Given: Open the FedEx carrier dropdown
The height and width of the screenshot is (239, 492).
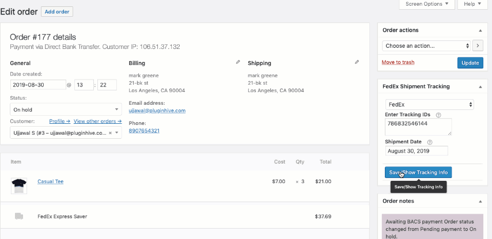Looking at the screenshot, I should click(429, 104).
